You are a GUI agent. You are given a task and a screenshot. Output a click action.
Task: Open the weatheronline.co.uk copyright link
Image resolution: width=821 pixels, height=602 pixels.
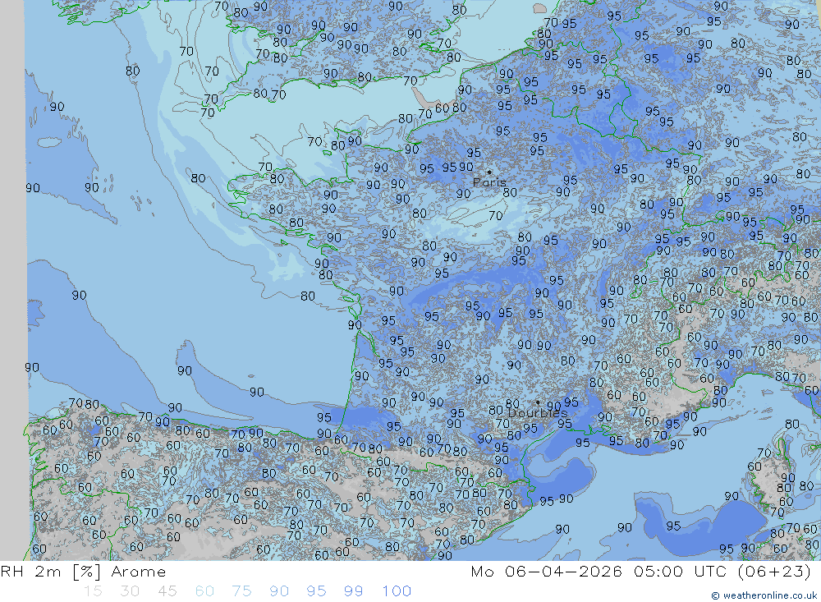[764, 595]
